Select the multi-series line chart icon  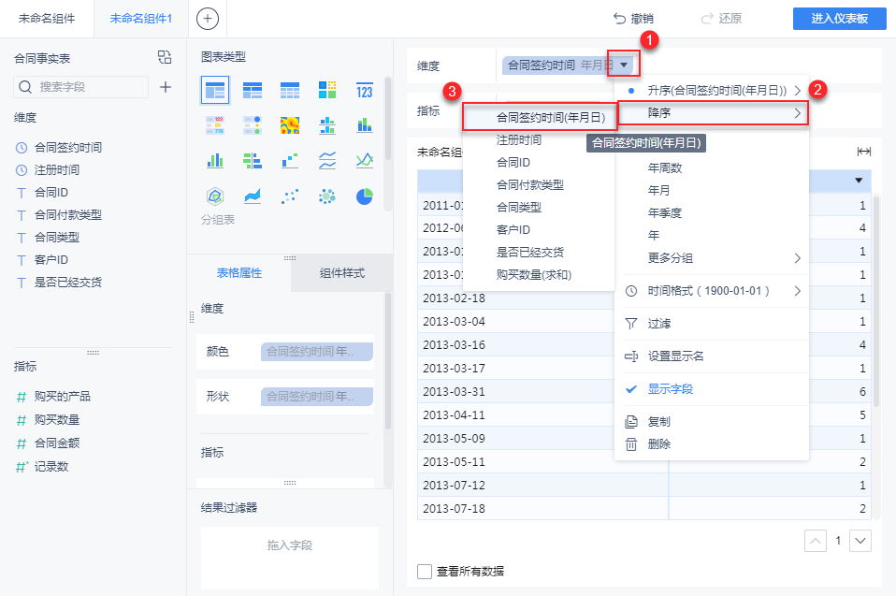coord(365,161)
